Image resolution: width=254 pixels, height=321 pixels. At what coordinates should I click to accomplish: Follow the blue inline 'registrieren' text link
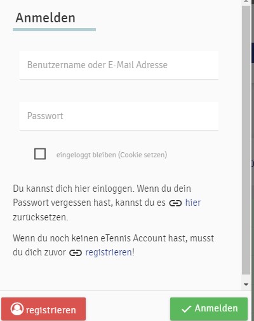tap(109, 252)
